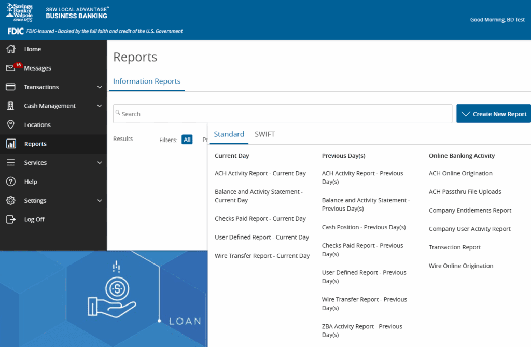Image resolution: width=531 pixels, height=347 pixels.
Task: Select Cash Position - Previous Day(s)
Action: [364, 227]
